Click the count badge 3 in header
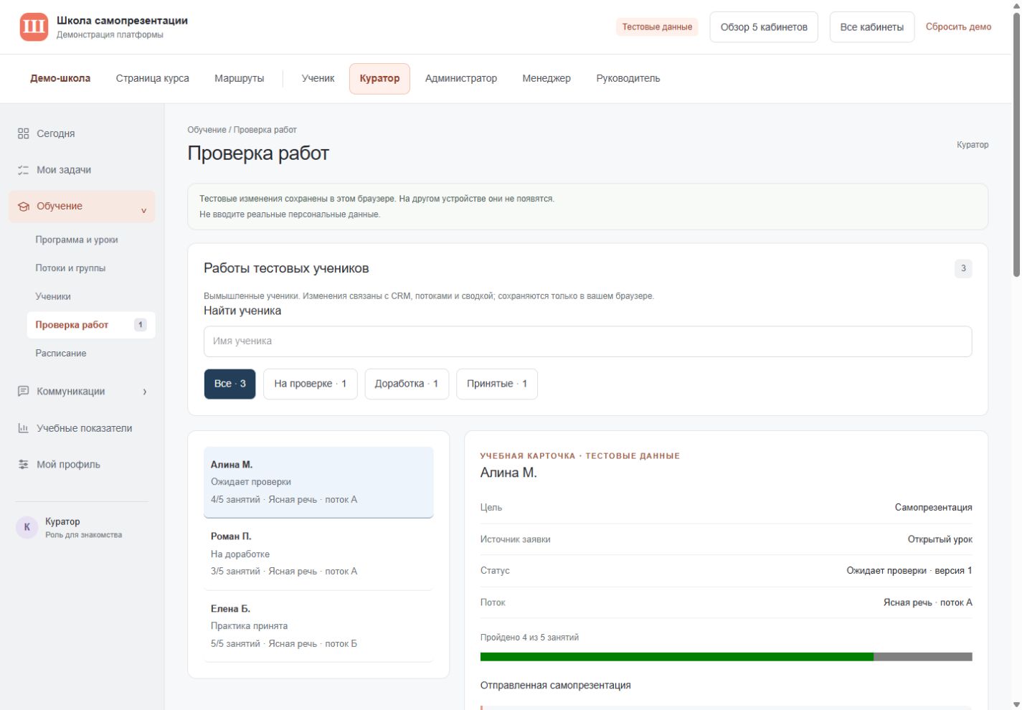This screenshot has width=1022, height=710. pos(963,268)
